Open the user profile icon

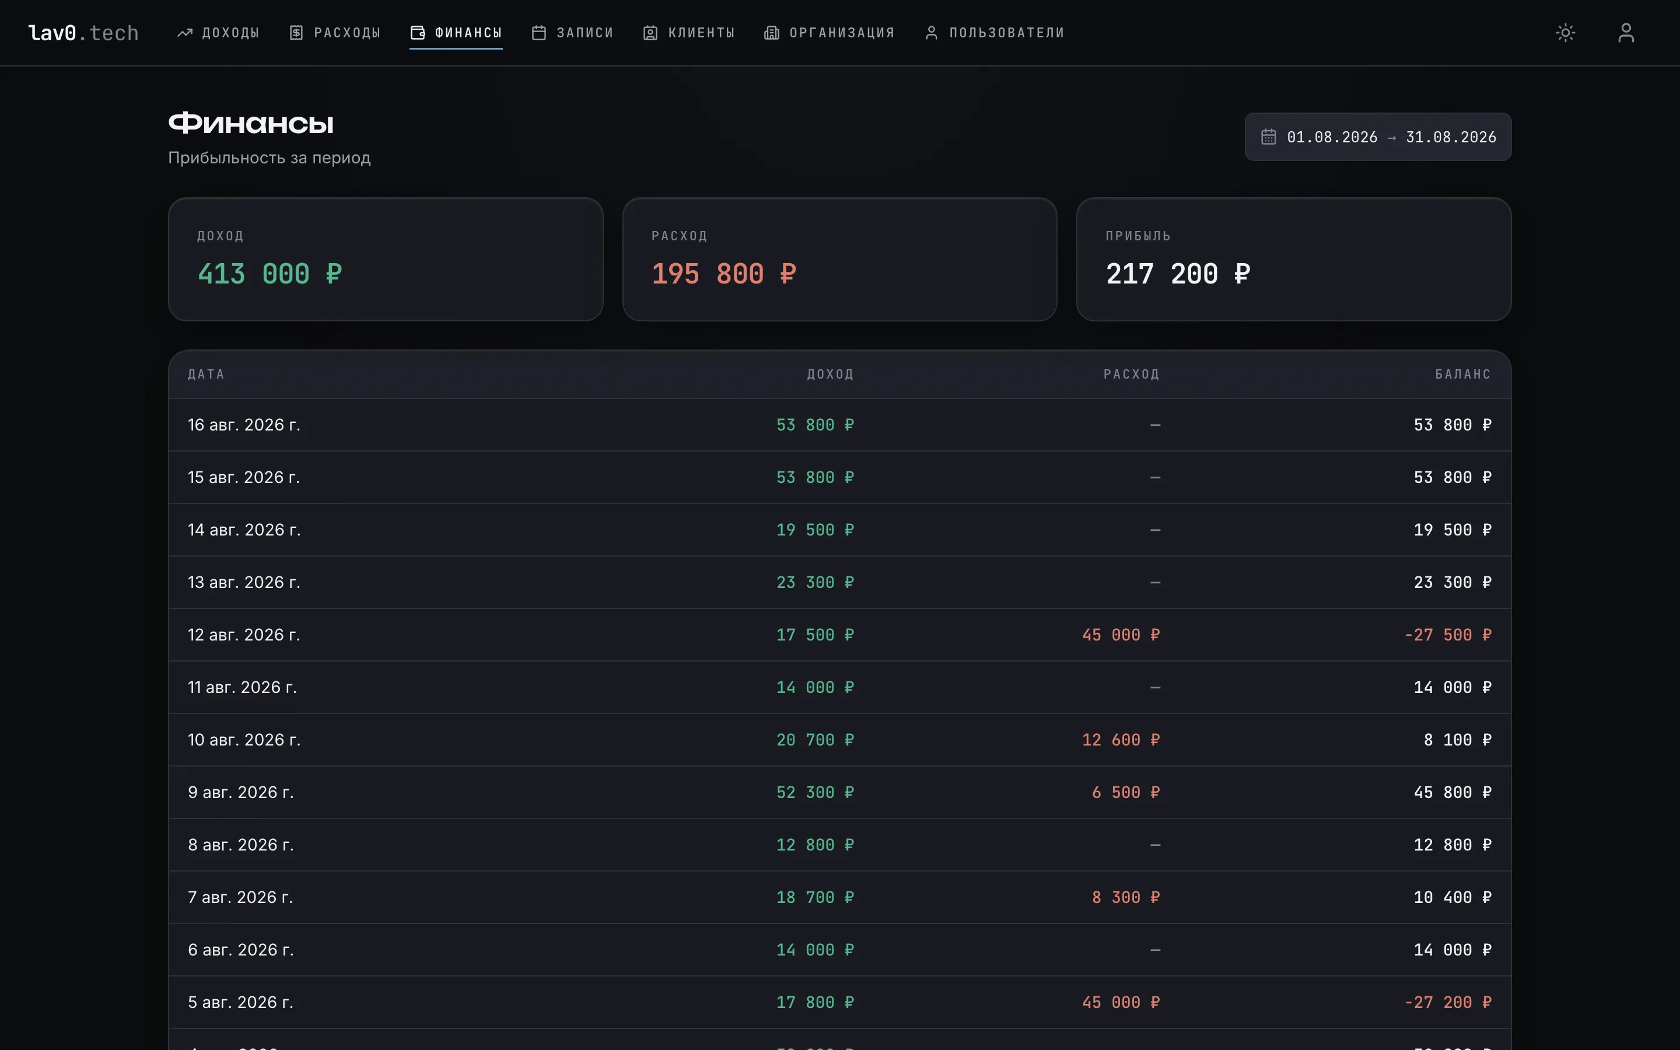pos(1626,33)
